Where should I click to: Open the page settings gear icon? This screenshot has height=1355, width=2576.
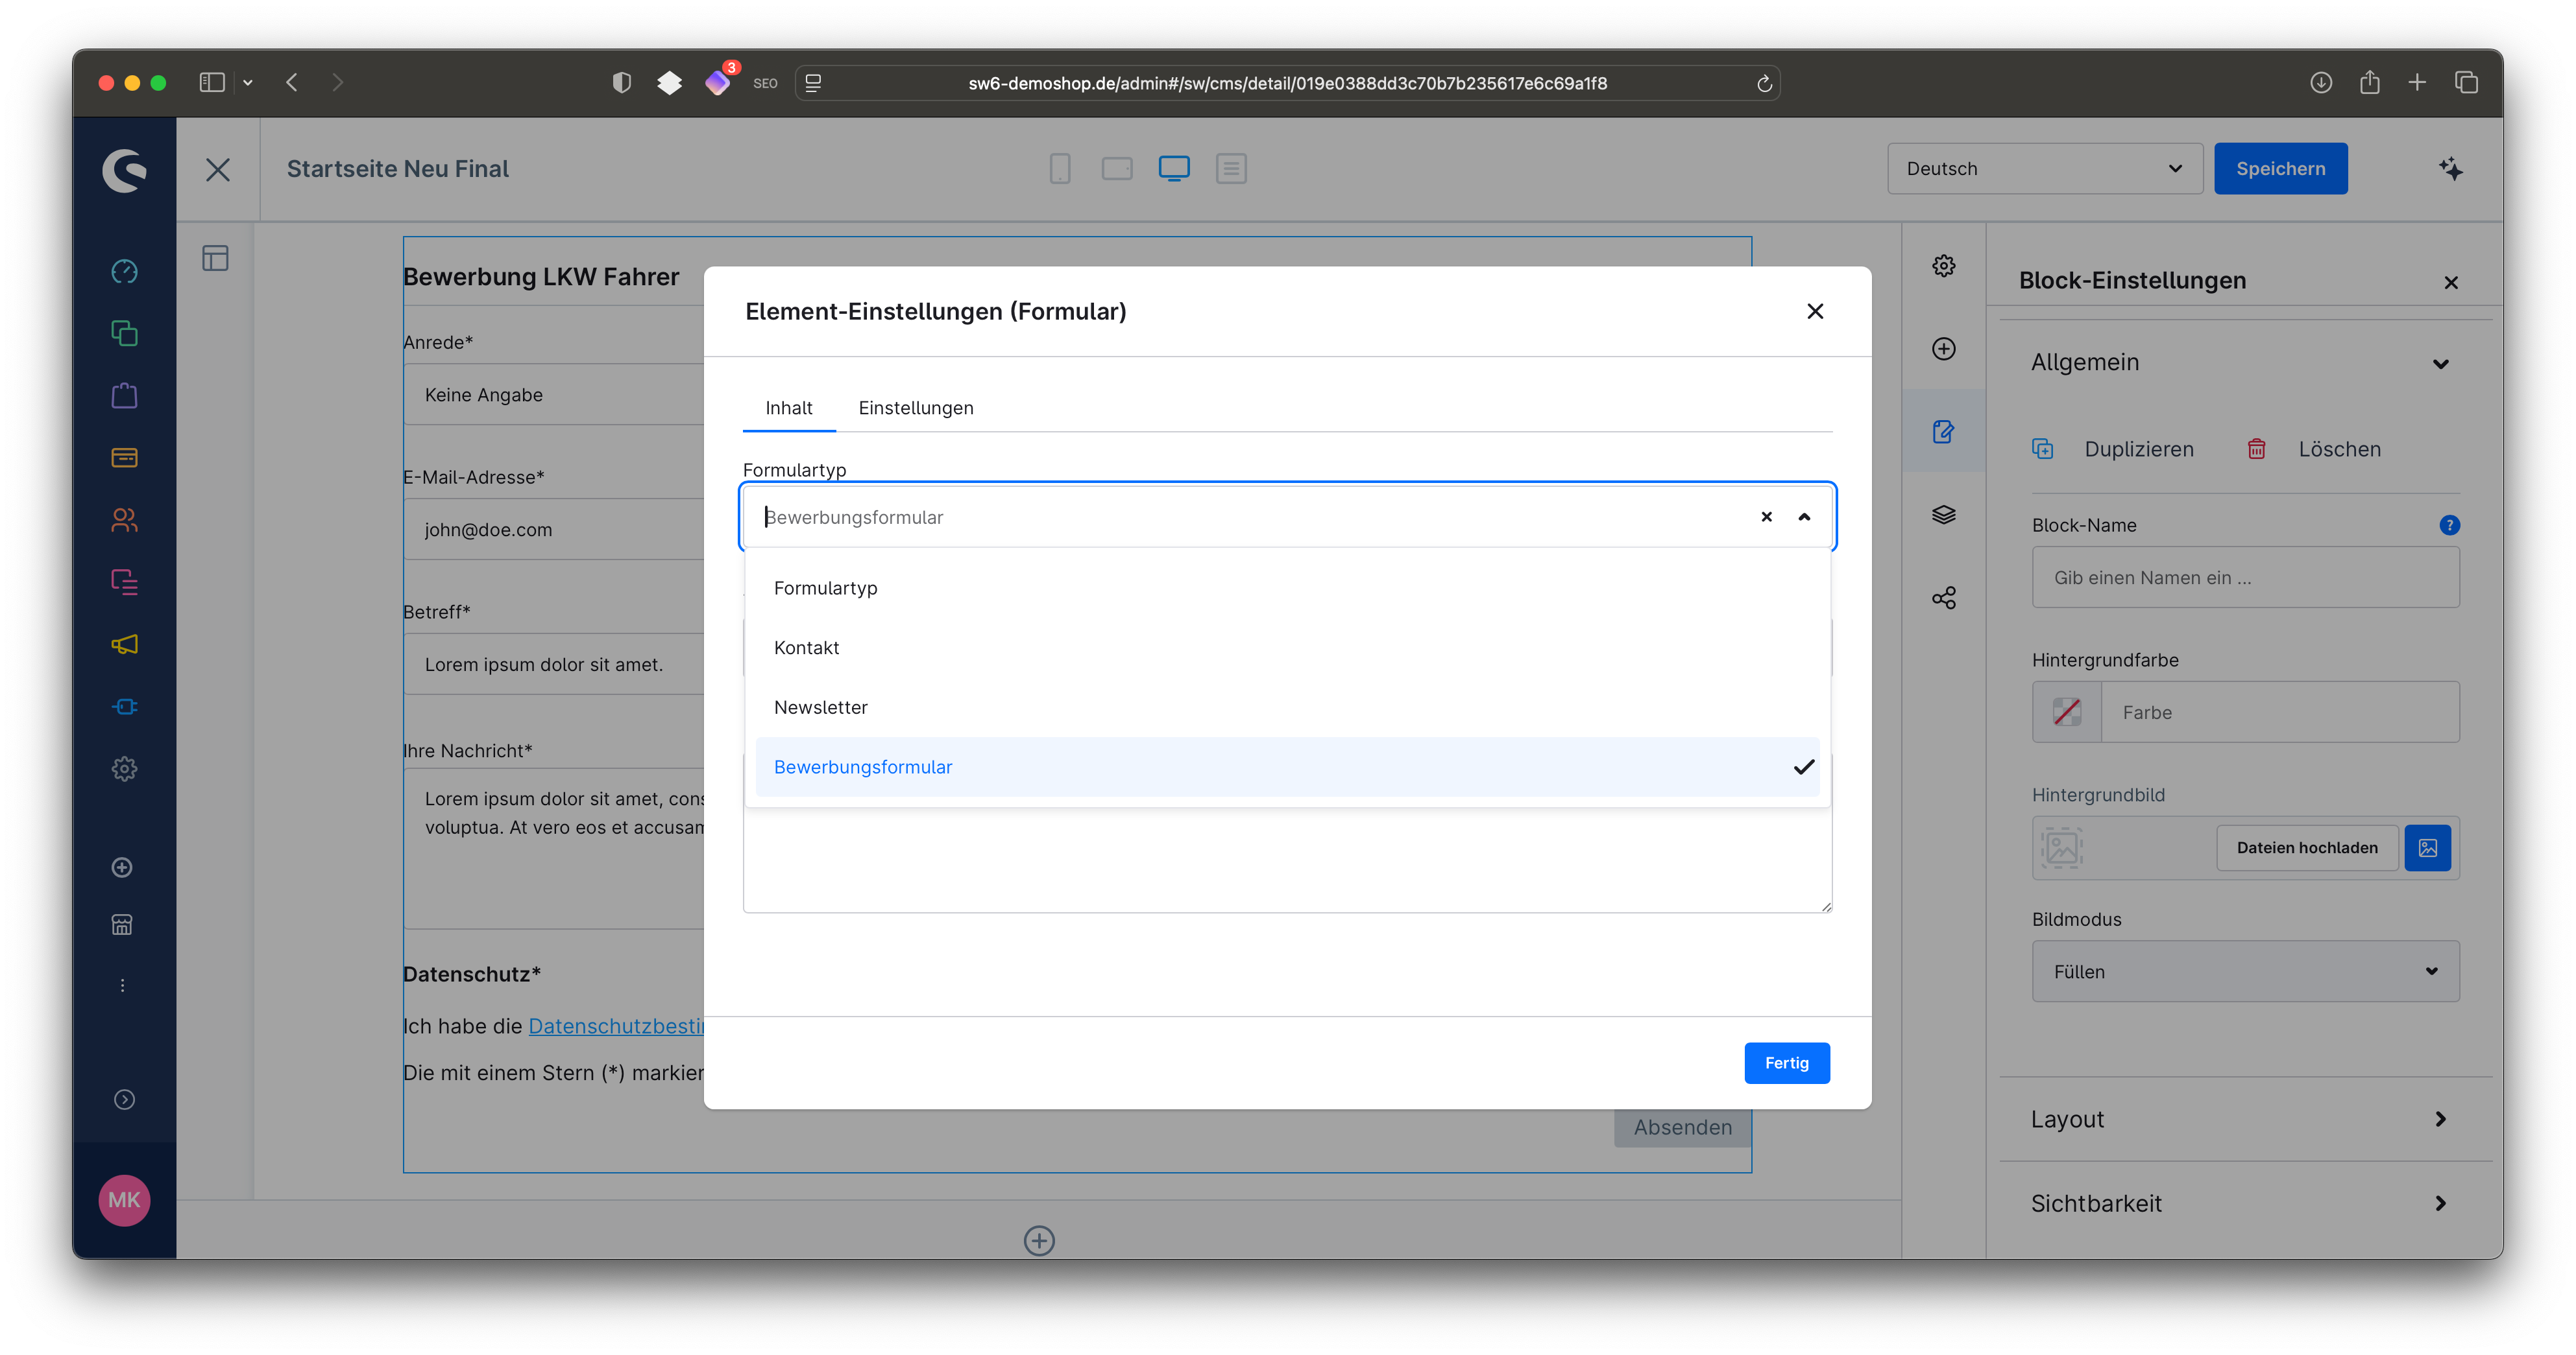click(x=1943, y=266)
